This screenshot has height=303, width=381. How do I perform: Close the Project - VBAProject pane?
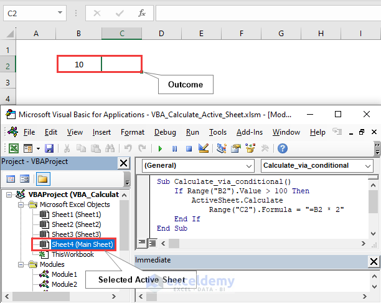[x=124, y=163]
